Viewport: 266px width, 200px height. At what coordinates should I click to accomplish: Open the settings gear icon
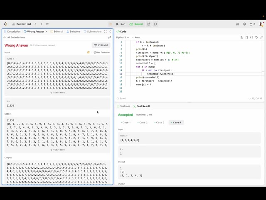(244, 24)
